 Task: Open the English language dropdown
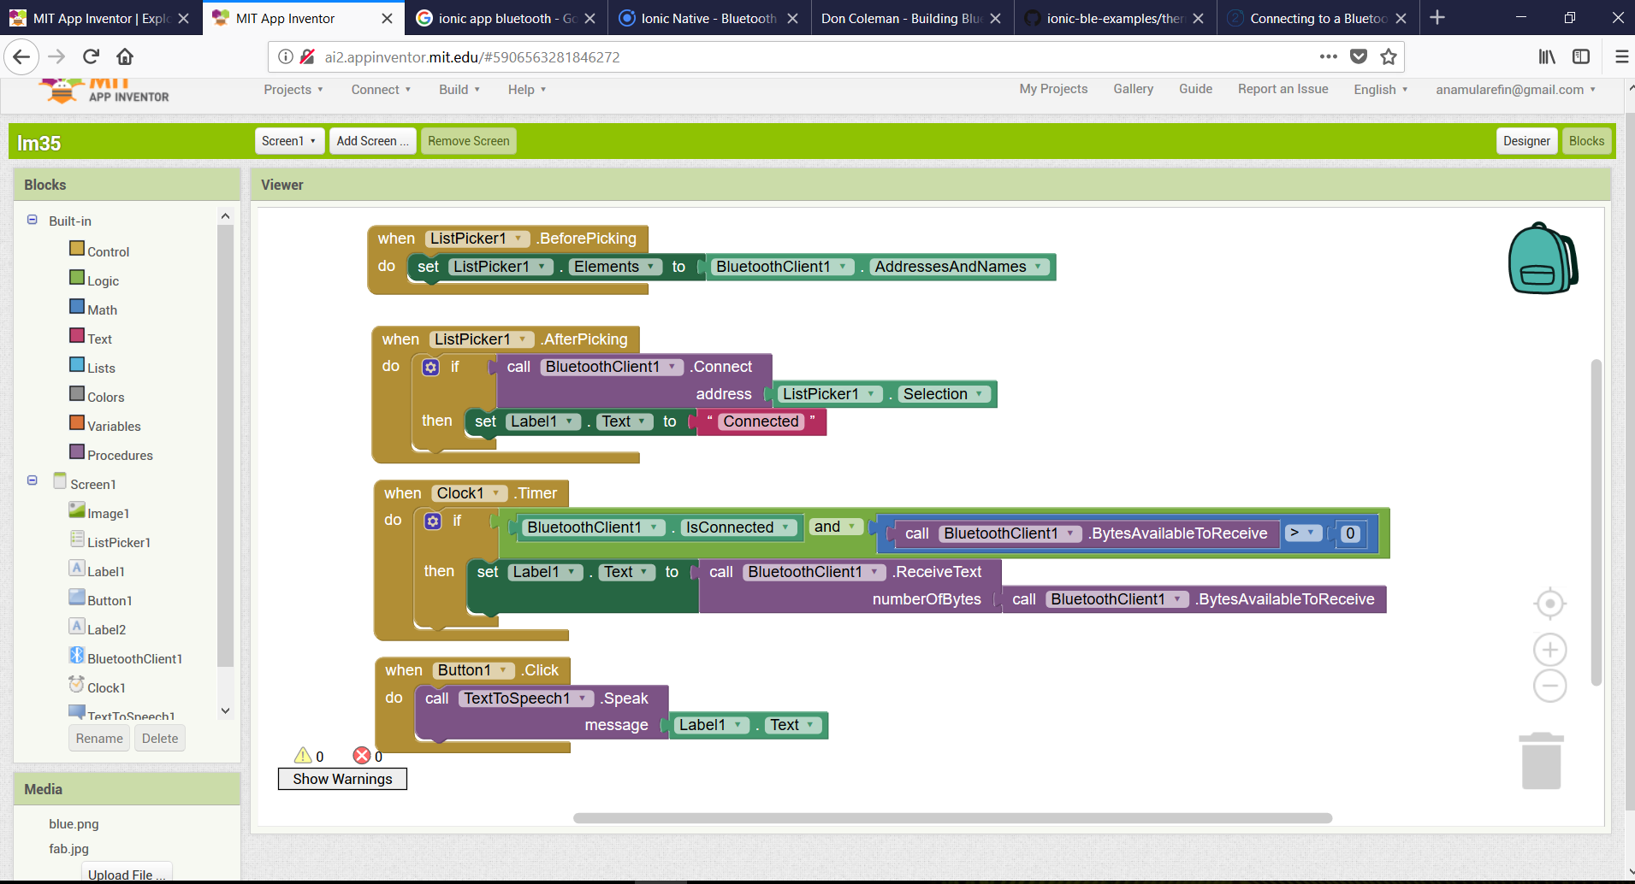click(x=1381, y=89)
